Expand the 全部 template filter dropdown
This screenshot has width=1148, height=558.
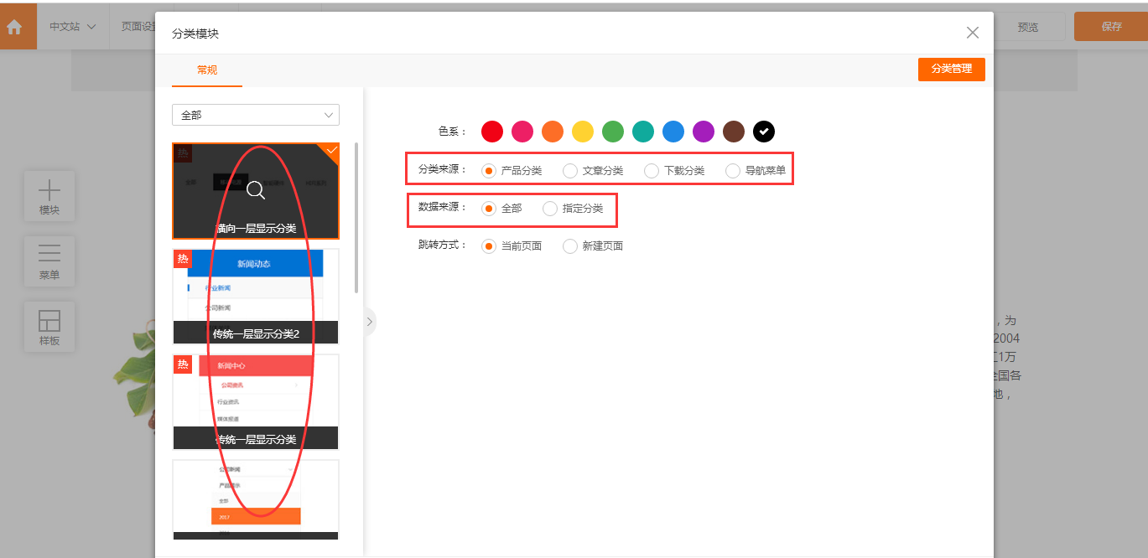tap(255, 115)
